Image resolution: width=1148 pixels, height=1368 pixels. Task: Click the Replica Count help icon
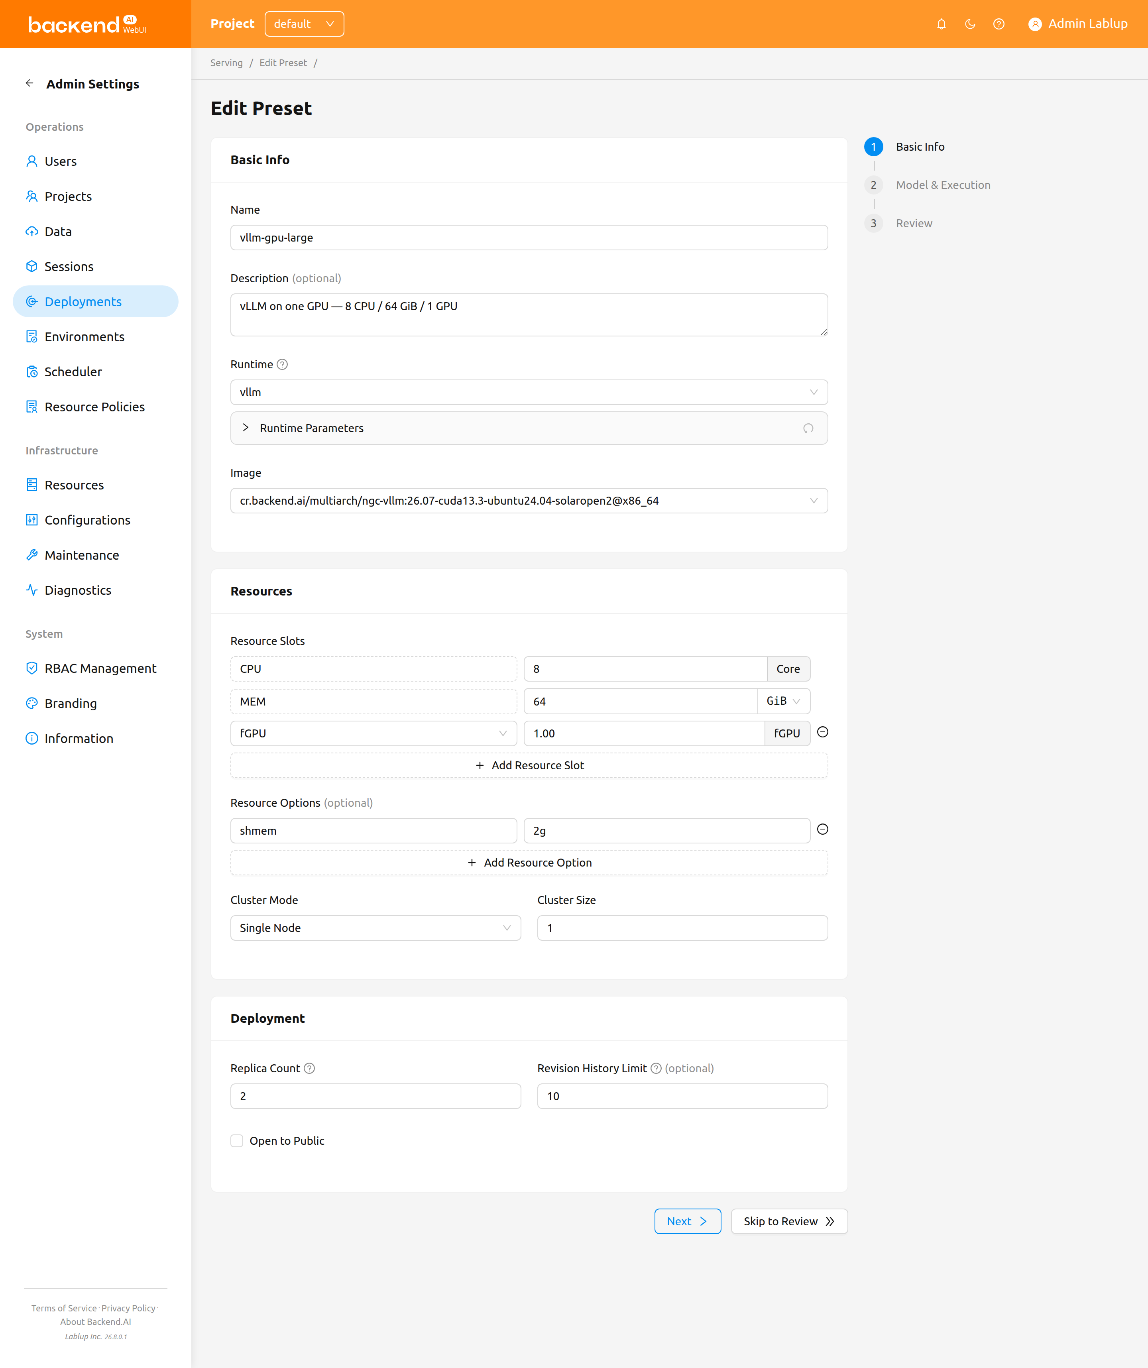tap(309, 1069)
